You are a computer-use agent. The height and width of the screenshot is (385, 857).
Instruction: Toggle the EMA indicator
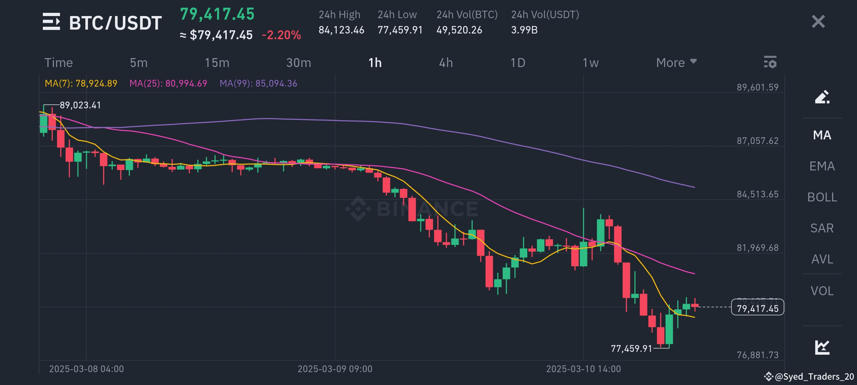point(822,166)
